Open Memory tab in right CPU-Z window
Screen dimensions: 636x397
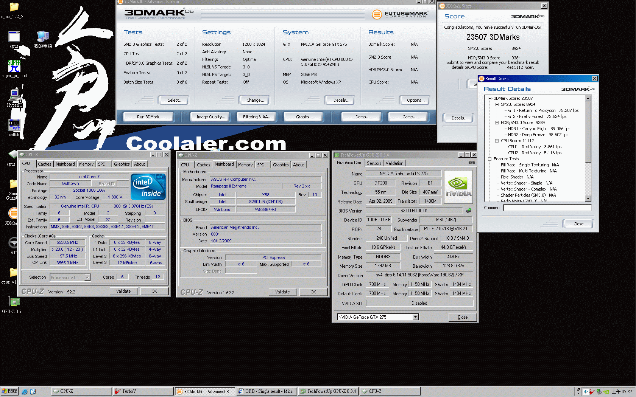point(245,165)
